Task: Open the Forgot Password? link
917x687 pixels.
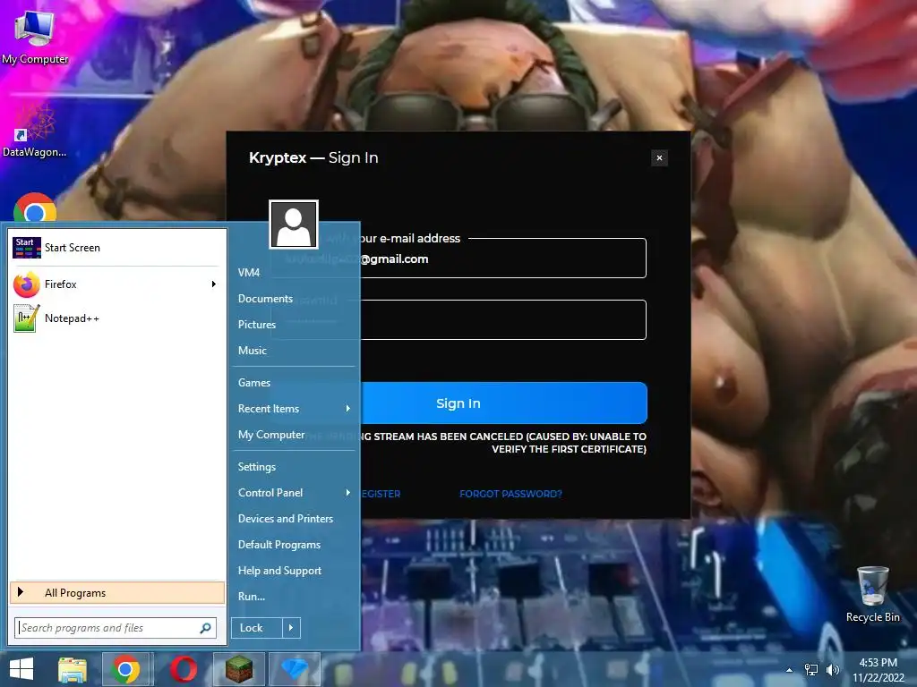Action: pyautogui.click(x=510, y=494)
